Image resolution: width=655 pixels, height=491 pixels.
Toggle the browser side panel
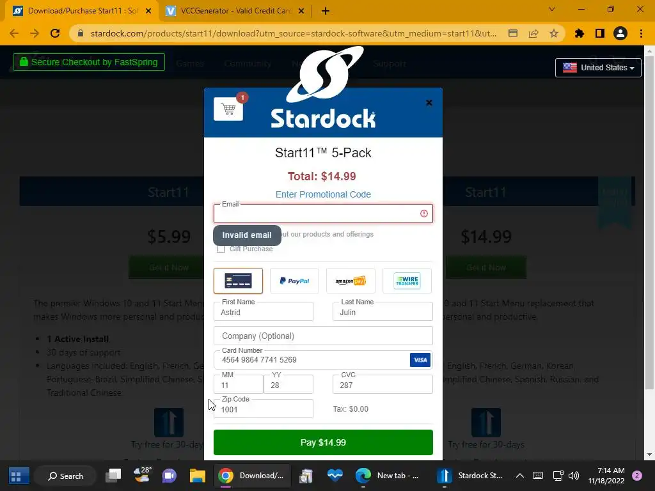(x=600, y=33)
